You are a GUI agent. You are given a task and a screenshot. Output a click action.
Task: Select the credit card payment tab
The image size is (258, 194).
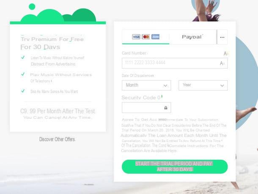(x=145, y=37)
